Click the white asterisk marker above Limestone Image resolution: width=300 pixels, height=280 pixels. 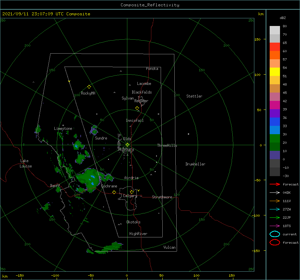click(63, 126)
